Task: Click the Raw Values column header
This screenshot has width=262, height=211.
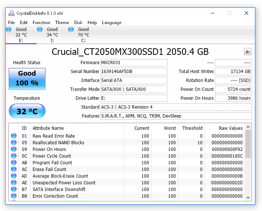Action: click(230, 128)
